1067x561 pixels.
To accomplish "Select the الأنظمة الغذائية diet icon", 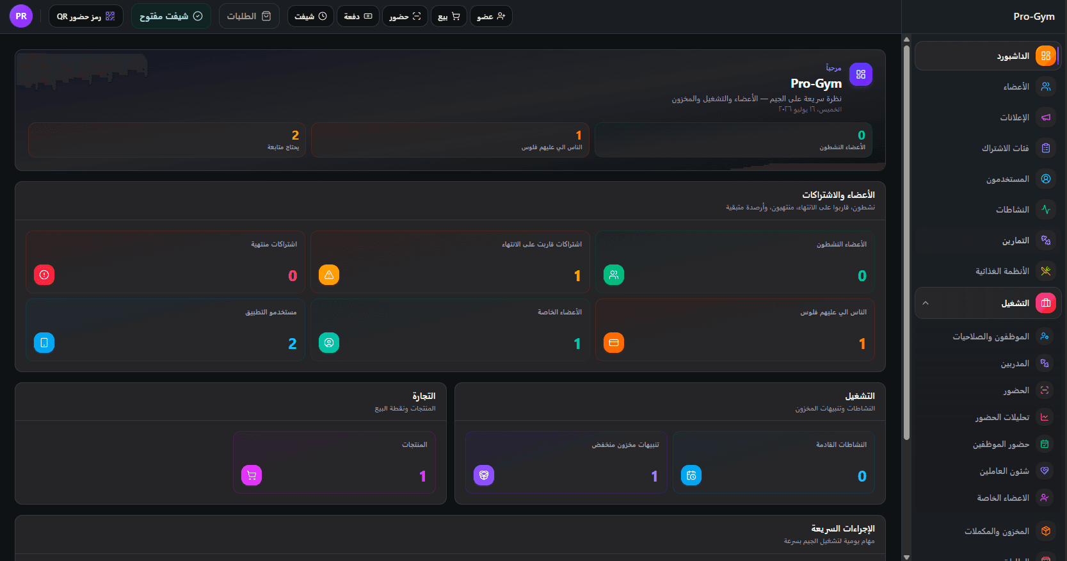I will (x=1046, y=271).
